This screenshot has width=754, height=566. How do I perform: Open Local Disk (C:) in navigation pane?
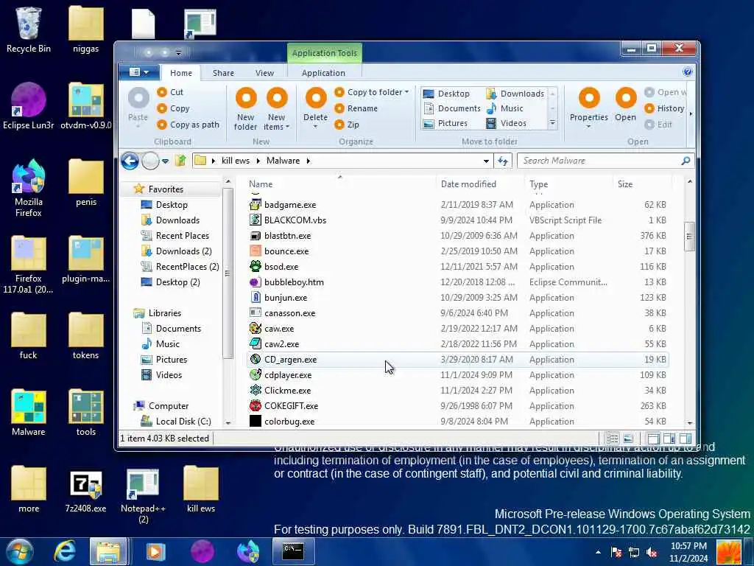pos(176,421)
